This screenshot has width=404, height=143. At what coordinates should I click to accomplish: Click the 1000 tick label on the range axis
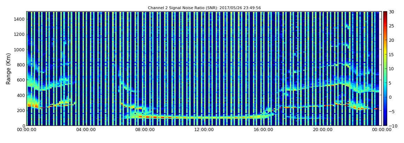click(20, 50)
